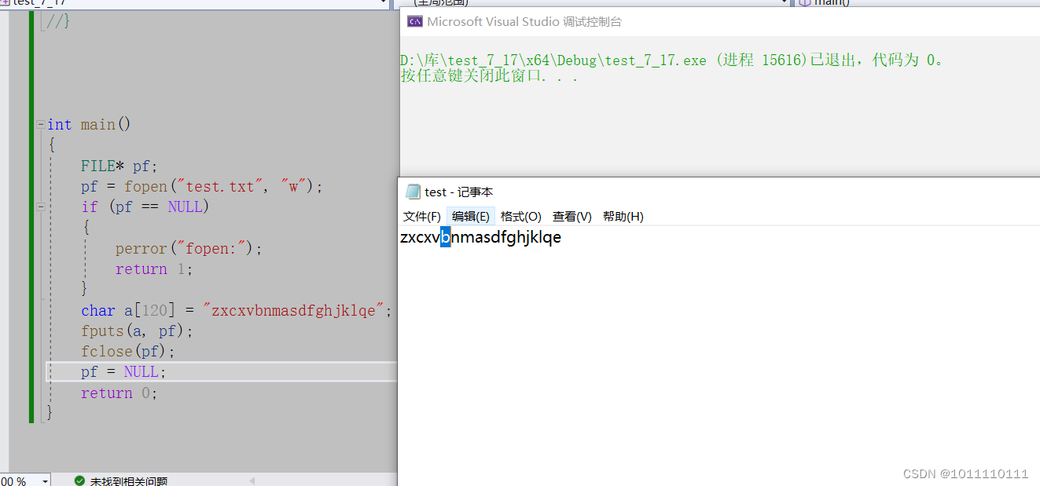Viewport: 1040px width, 486px height.
Task: Click the fopen("test.txt", "w") code line
Action: (202, 187)
